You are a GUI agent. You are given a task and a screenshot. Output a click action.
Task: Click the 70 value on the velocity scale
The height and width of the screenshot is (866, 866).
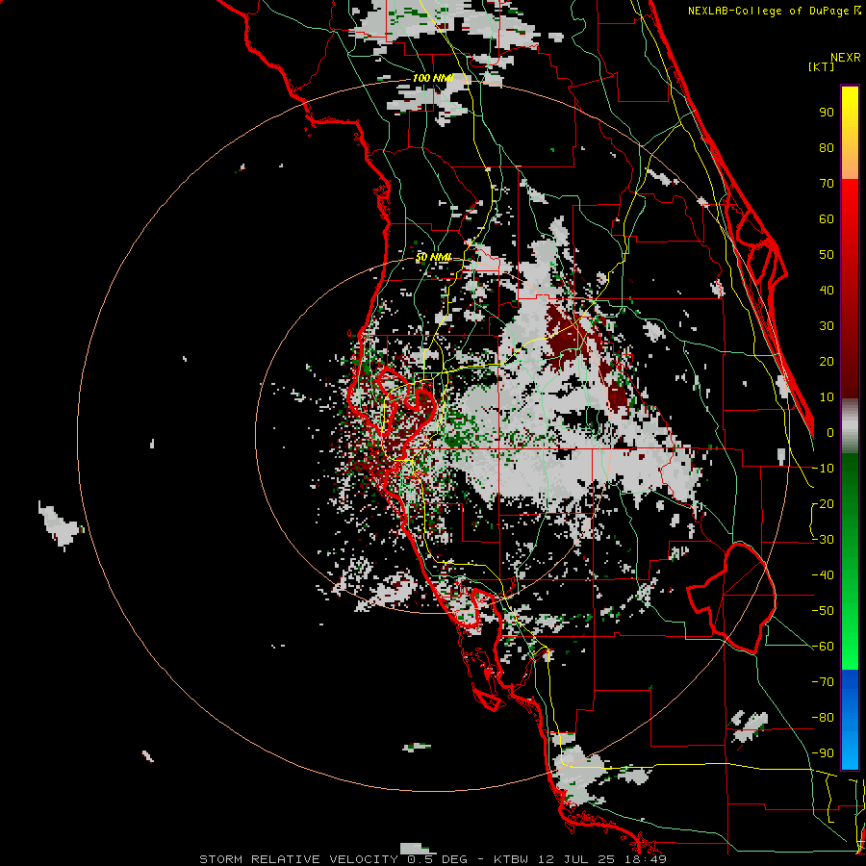tap(827, 184)
